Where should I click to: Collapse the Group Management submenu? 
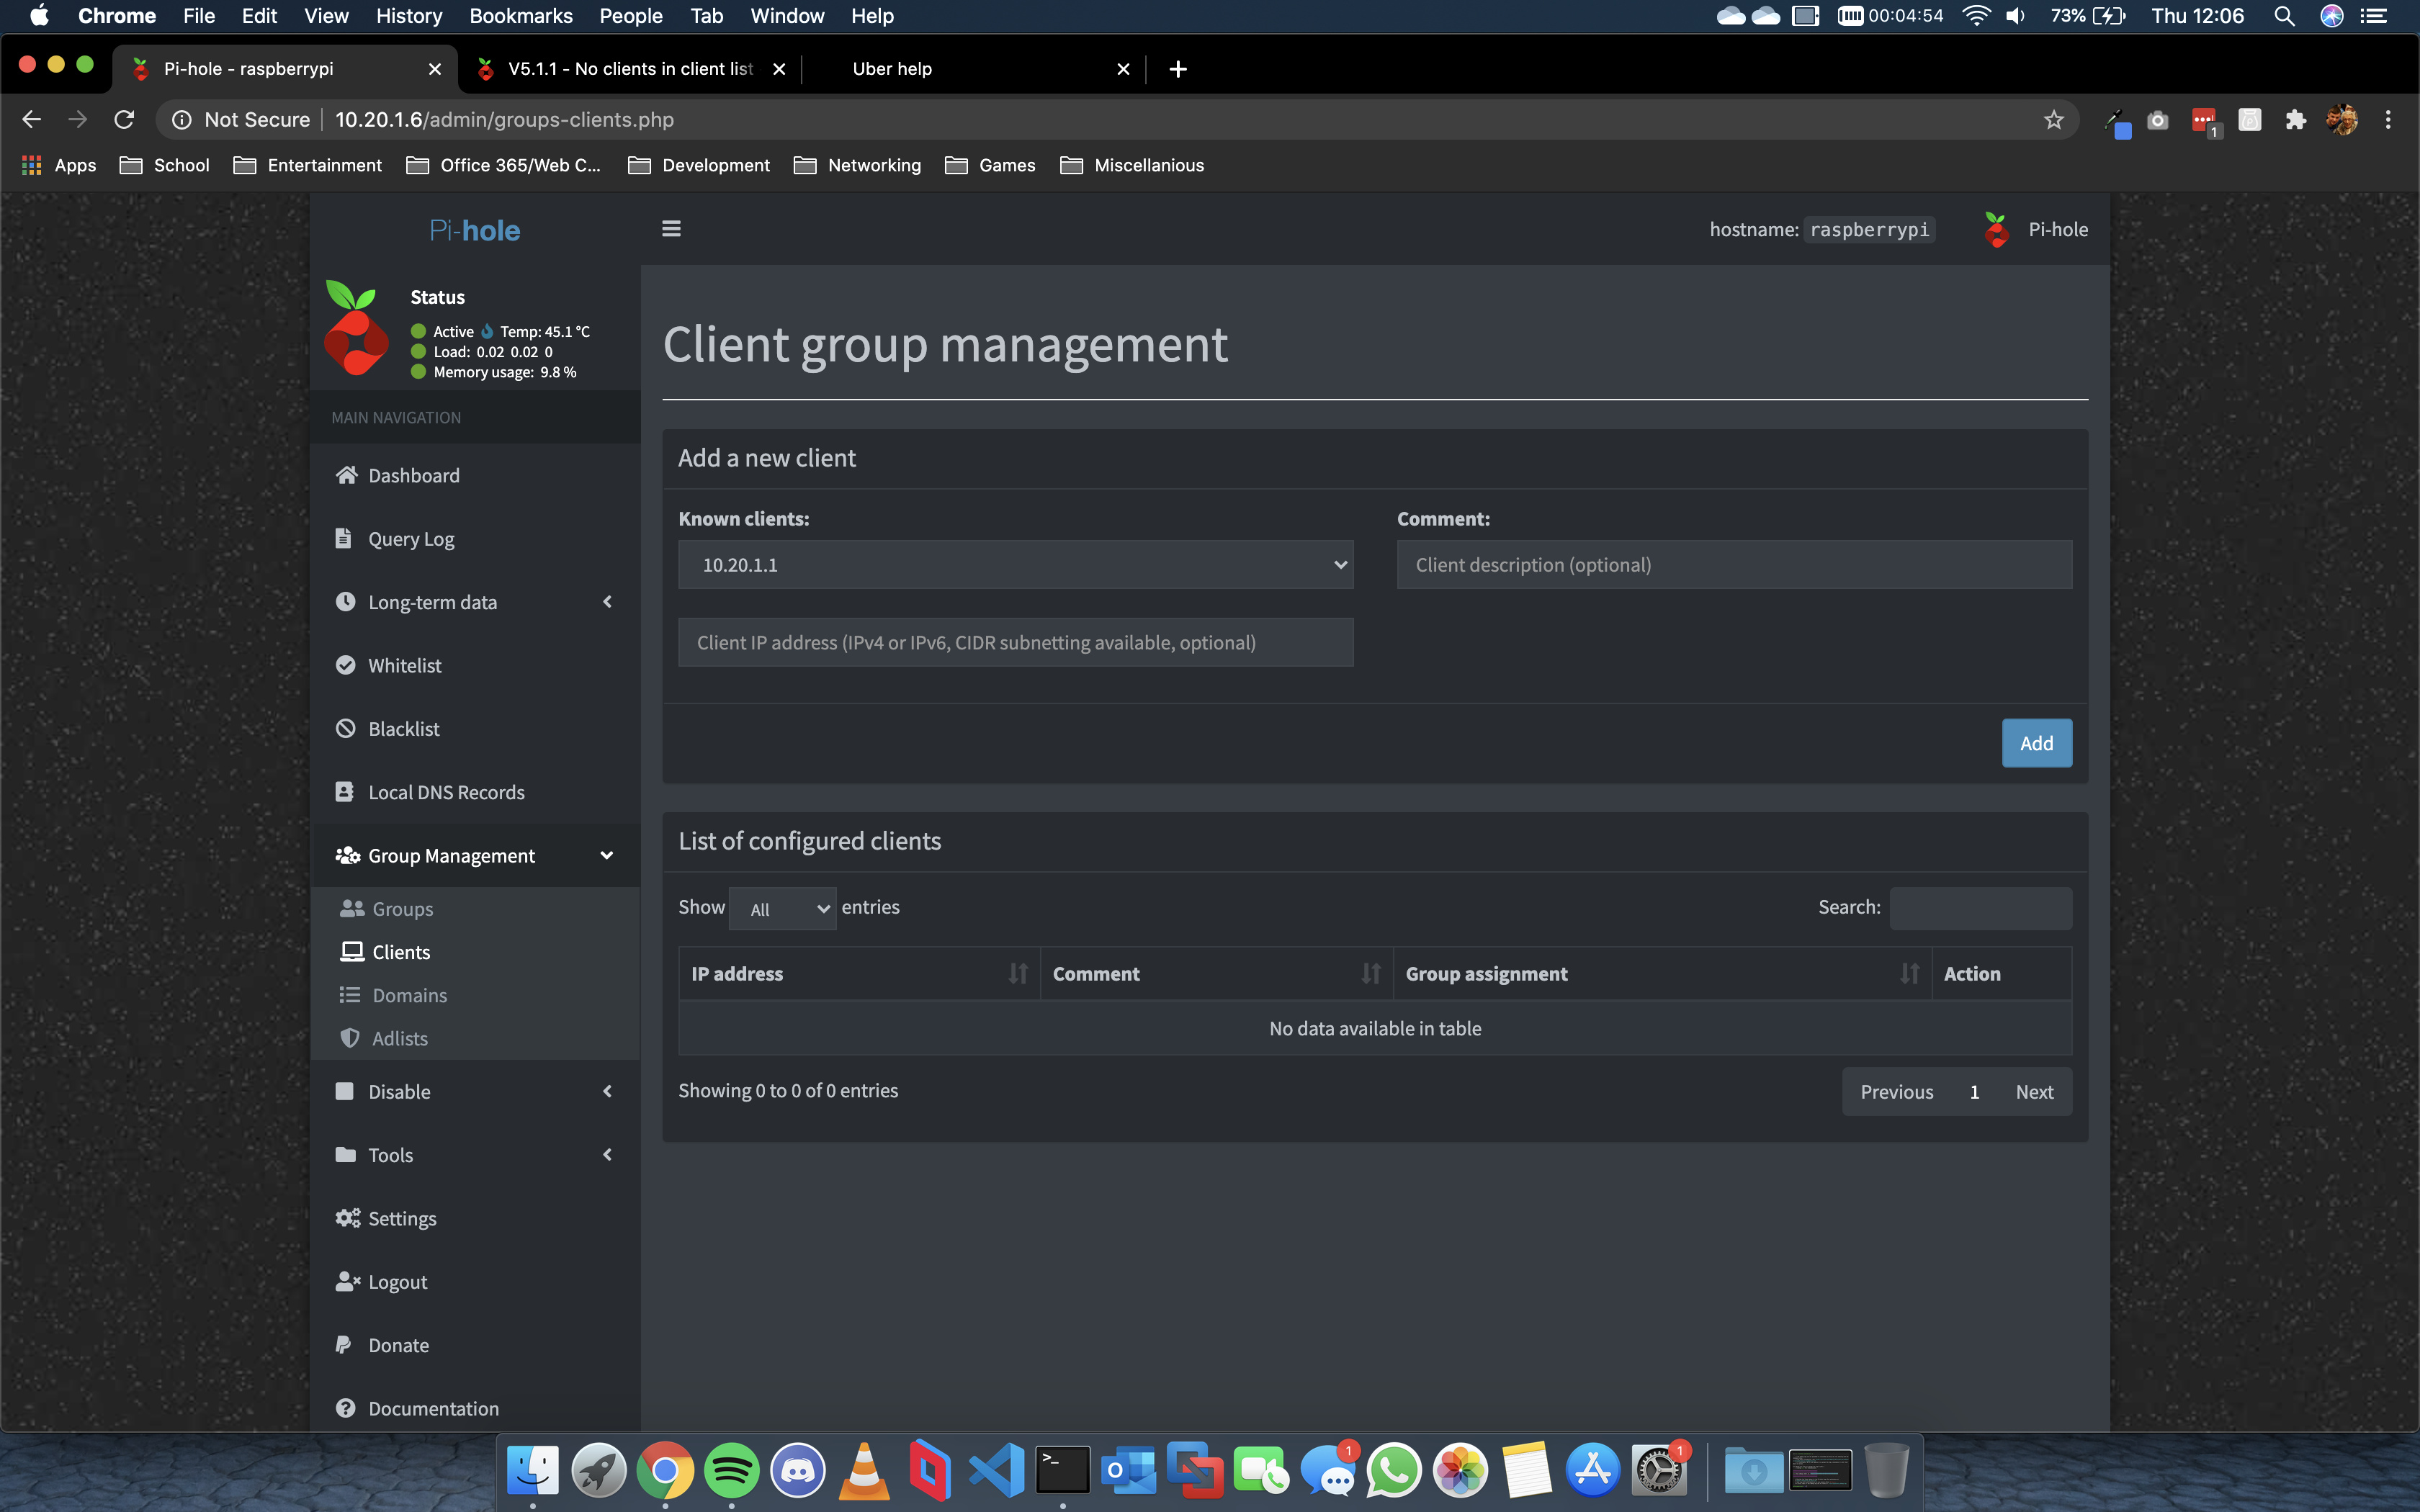606,855
